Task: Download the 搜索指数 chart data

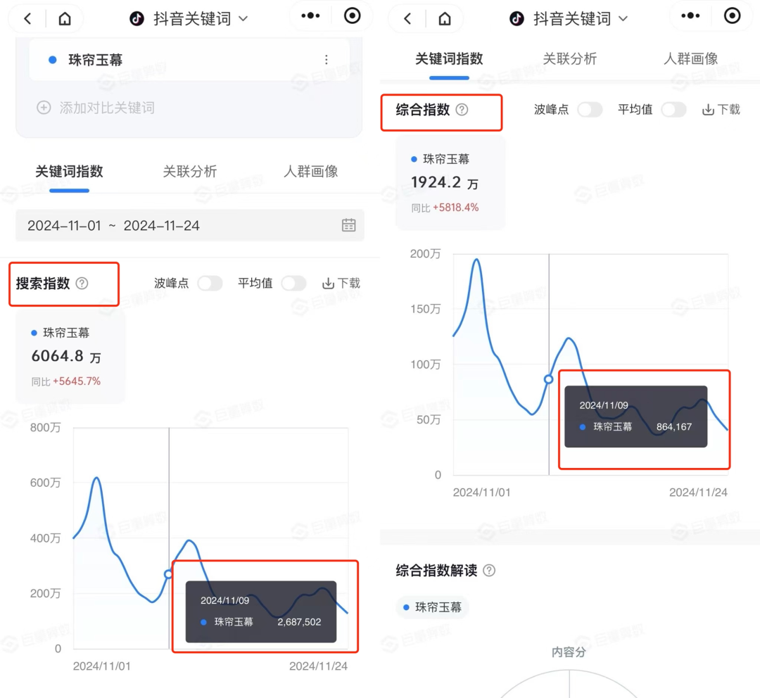Action: 341,284
